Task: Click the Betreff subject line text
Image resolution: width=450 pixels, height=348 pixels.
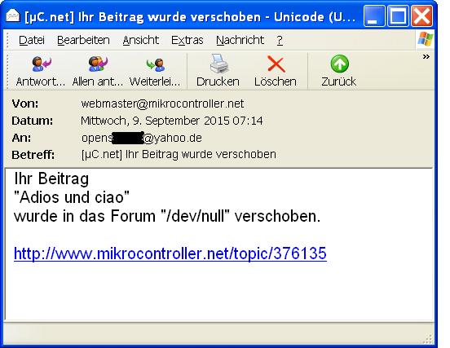Action: click(x=179, y=155)
